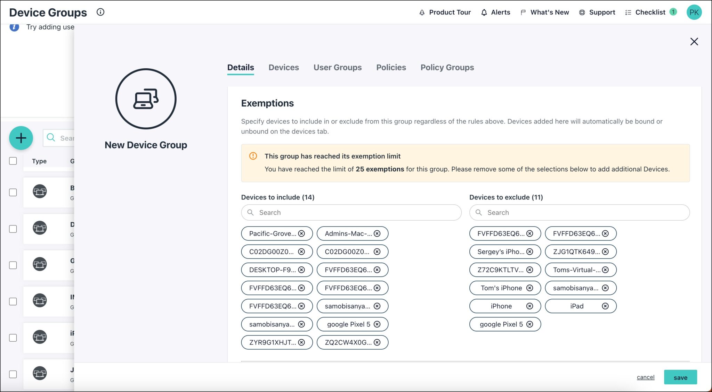
Task: Remove "google Pixel 5" from devices to include
Action: point(377,324)
